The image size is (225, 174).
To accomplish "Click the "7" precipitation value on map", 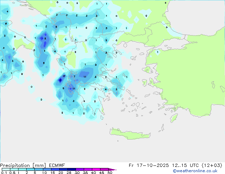I will click(x=75, y=76).
